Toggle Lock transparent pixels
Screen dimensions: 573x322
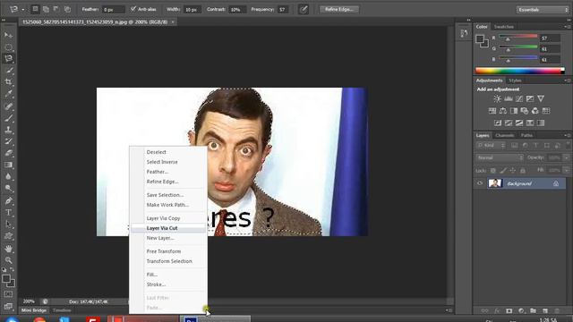[493, 171]
